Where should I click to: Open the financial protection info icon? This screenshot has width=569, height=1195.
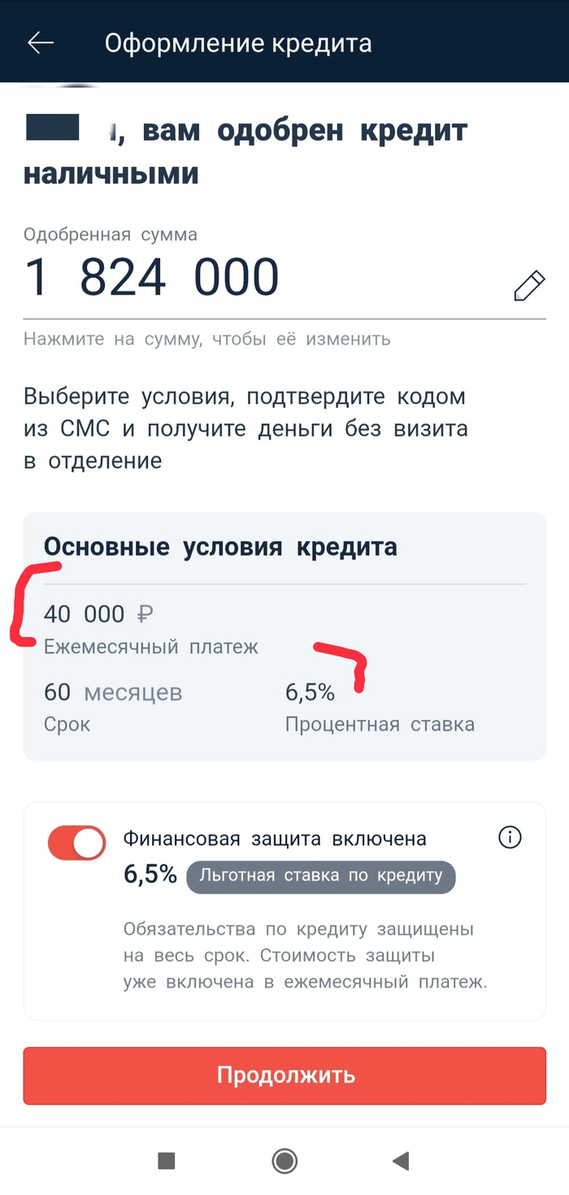click(510, 838)
